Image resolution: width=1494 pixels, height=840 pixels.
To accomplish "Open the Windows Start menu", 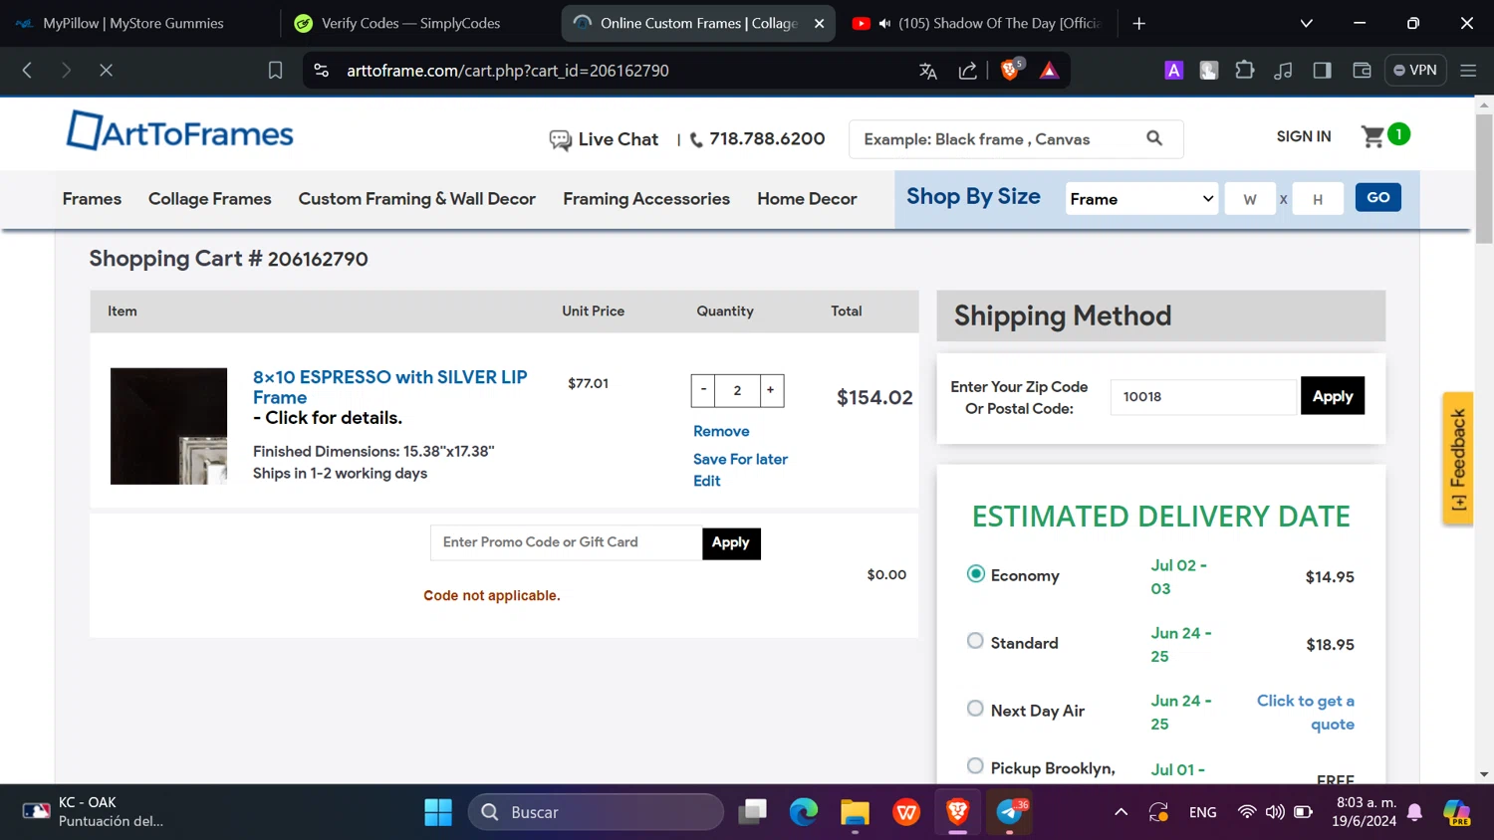I will pos(438,812).
